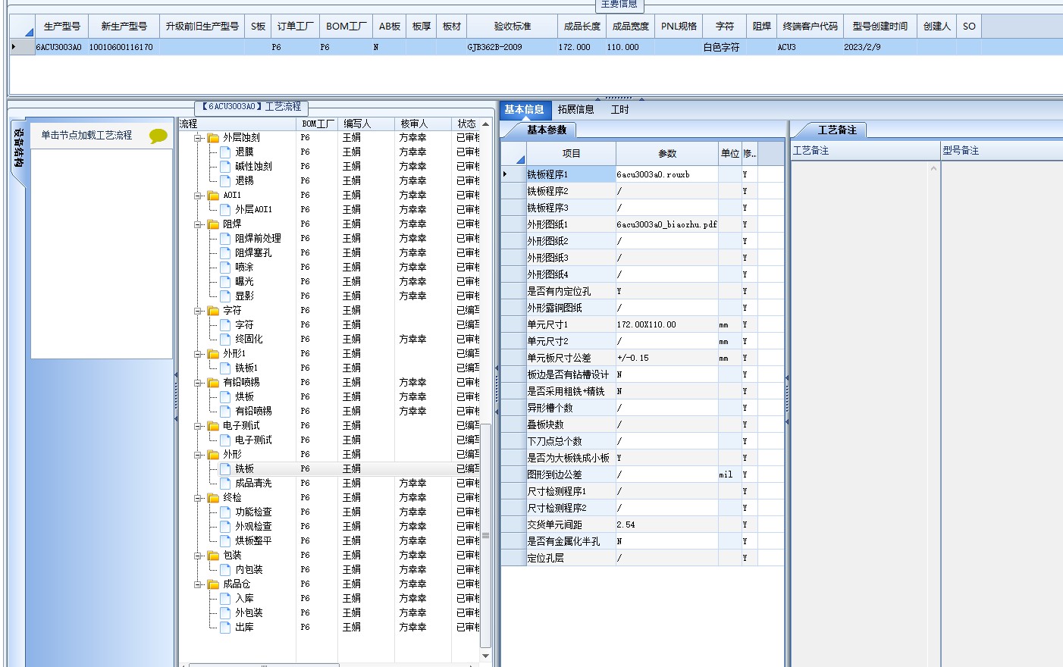
Task: Click the 编写人 column header in flow tree
Action: 365,124
